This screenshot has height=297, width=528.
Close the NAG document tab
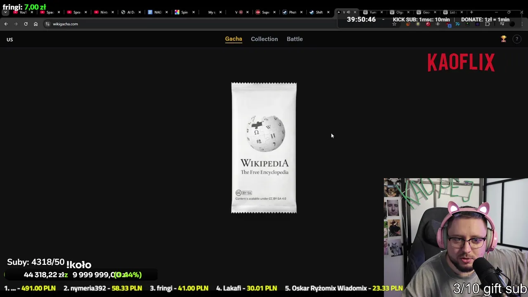pyautogui.click(x=167, y=12)
